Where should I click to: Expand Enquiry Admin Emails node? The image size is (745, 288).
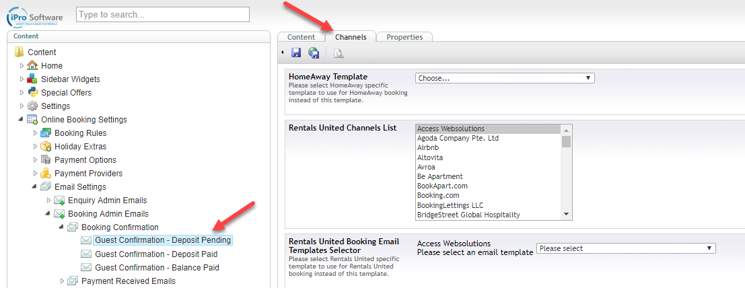(x=48, y=200)
